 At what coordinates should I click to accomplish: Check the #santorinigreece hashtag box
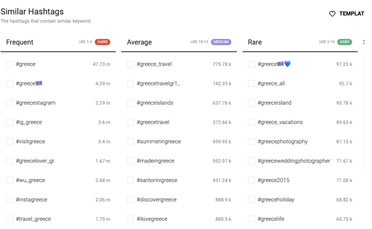(x=130, y=180)
